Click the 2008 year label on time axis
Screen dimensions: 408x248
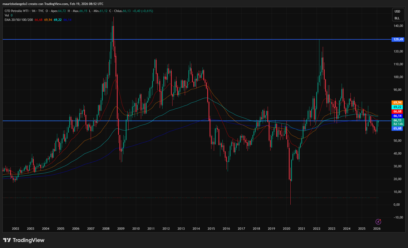[106, 229]
